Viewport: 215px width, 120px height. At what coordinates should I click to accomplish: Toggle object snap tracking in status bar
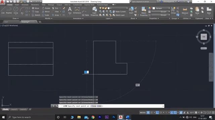tap(172, 113)
